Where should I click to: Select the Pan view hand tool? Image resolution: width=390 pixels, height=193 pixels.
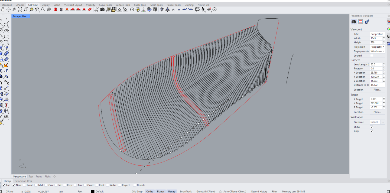pyautogui.click(x=3, y=9)
